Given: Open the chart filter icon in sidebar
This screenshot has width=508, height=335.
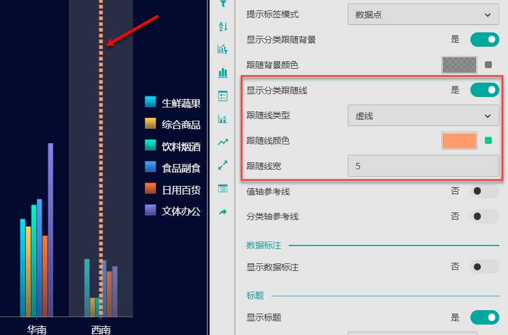Looking at the screenshot, I should (223, 49).
